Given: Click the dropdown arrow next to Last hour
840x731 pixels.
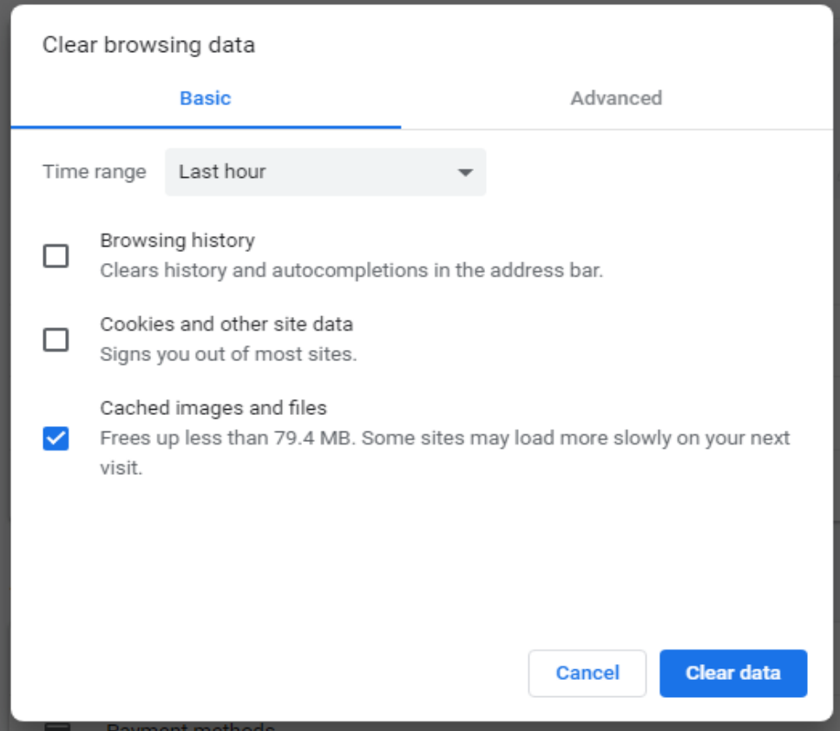Looking at the screenshot, I should pyautogui.click(x=465, y=172).
